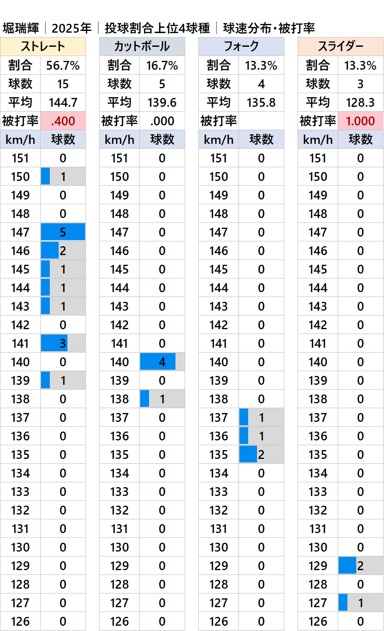The height and width of the screenshot is (631, 384).
Task: Click the 128.3 平均 value under スライダー
Action: tap(361, 102)
